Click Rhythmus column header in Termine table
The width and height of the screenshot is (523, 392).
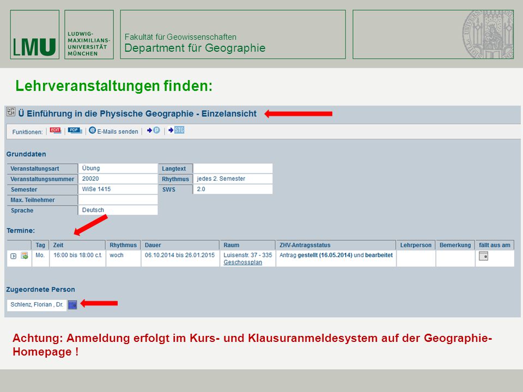click(x=123, y=245)
